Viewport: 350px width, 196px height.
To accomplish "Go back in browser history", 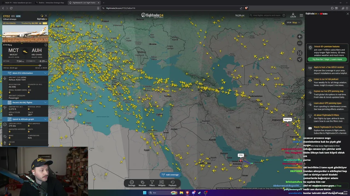I will click(x=3, y=8).
